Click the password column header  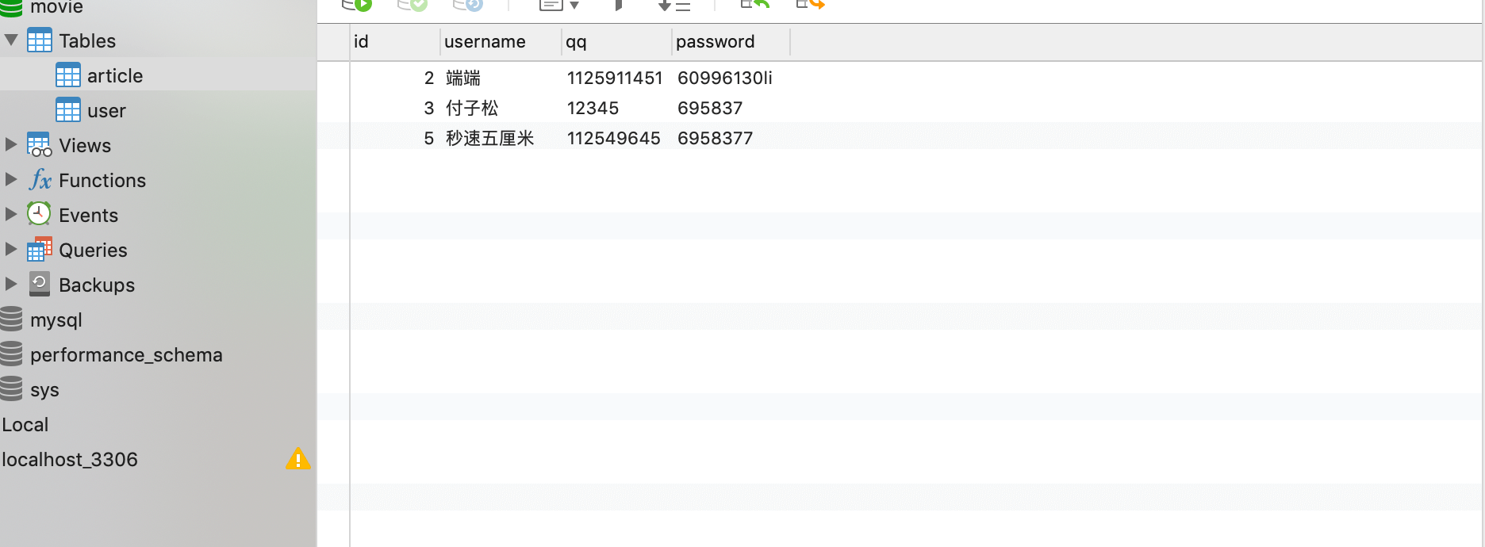(x=715, y=42)
